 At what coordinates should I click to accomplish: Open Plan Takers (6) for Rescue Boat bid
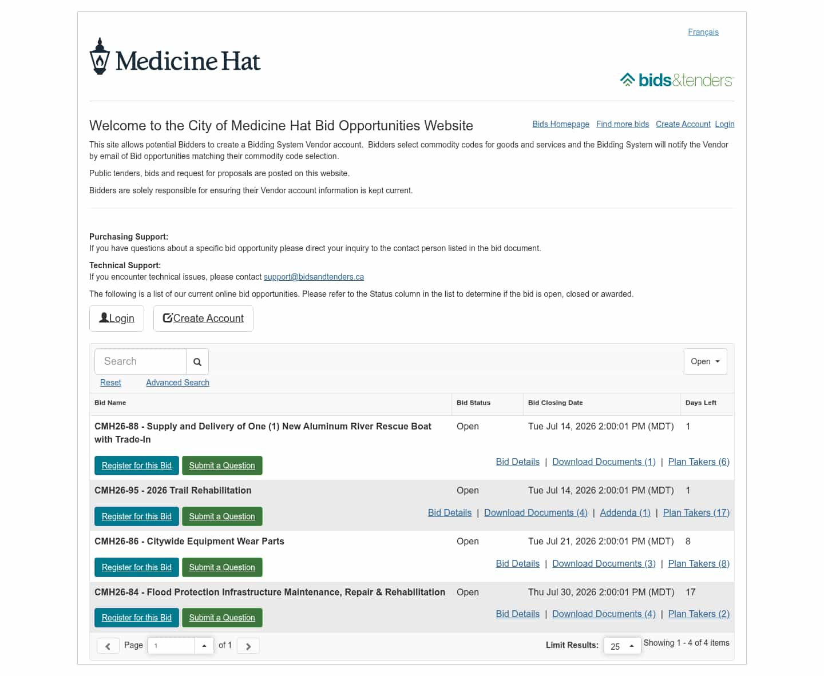pyautogui.click(x=699, y=462)
